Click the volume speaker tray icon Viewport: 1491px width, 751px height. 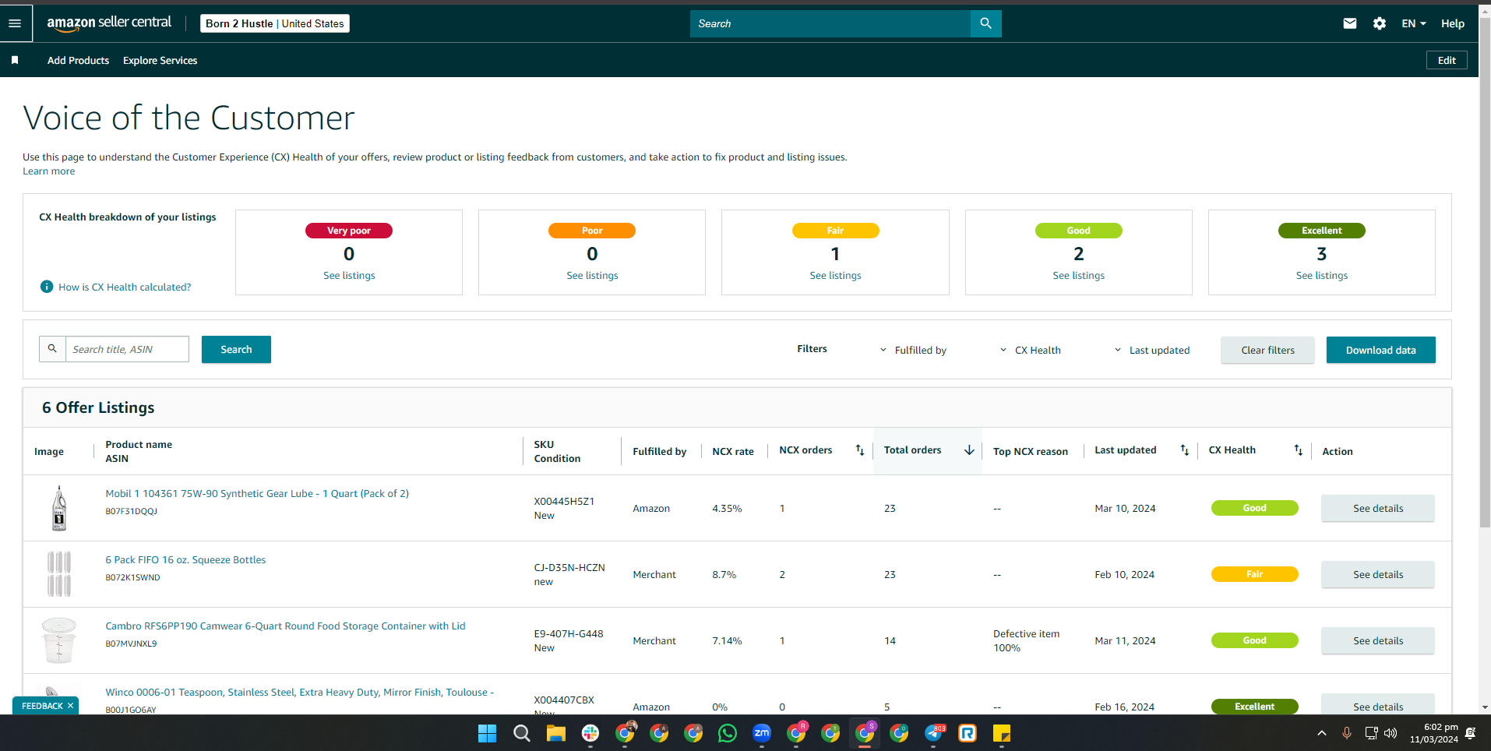coord(1391,733)
